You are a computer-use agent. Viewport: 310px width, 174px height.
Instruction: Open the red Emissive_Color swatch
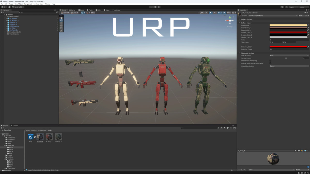click(288, 47)
